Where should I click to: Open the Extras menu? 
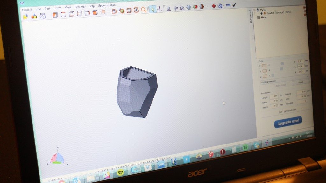click(57, 8)
